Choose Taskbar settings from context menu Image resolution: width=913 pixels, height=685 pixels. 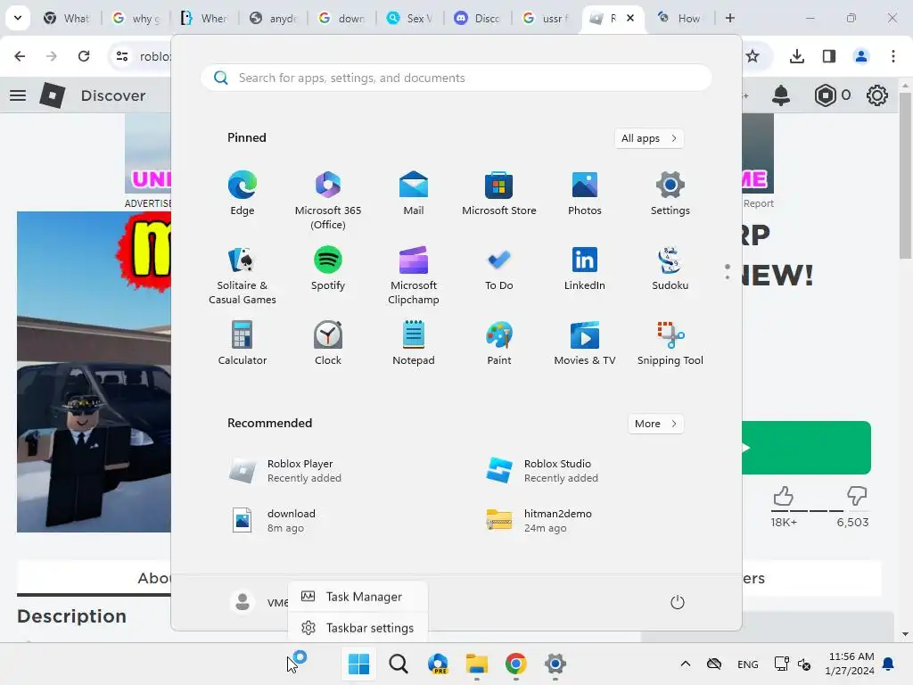click(358, 628)
